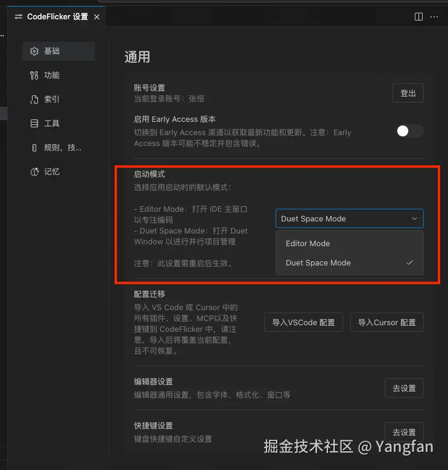Toggle the Early Access version switch

[x=410, y=131]
